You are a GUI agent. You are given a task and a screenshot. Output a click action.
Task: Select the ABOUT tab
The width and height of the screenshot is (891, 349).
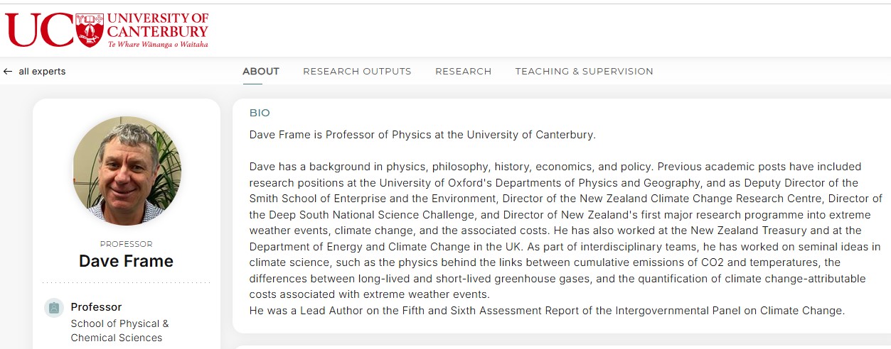(261, 72)
